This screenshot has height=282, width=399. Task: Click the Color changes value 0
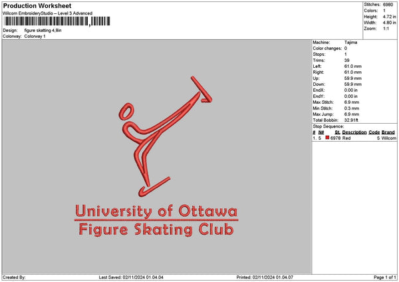[x=346, y=49]
